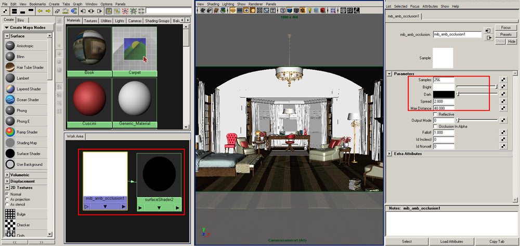The image size is (520, 246).
Task: Select the As projection radio option
Action: (7, 199)
